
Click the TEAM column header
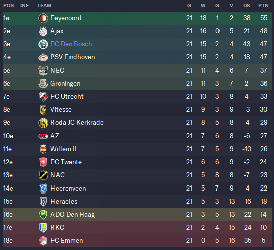click(44, 6)
